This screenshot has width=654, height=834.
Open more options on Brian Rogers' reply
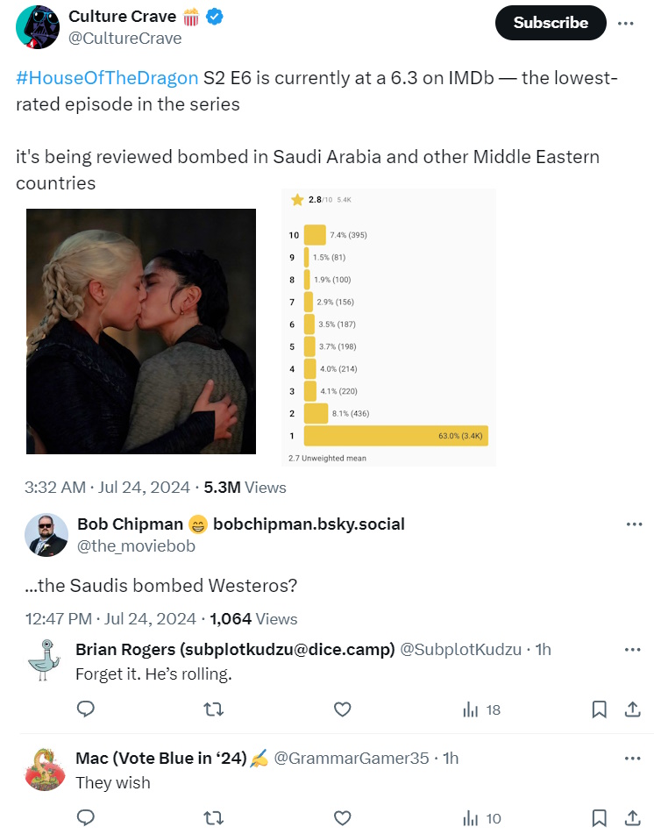tap(633, 650)
